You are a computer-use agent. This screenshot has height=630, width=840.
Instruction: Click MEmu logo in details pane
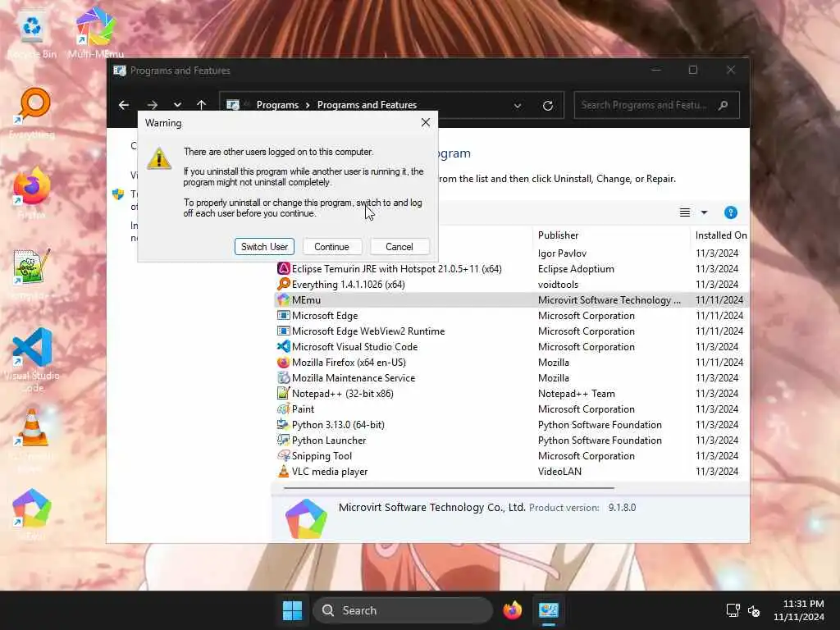(x=306, y=518)
